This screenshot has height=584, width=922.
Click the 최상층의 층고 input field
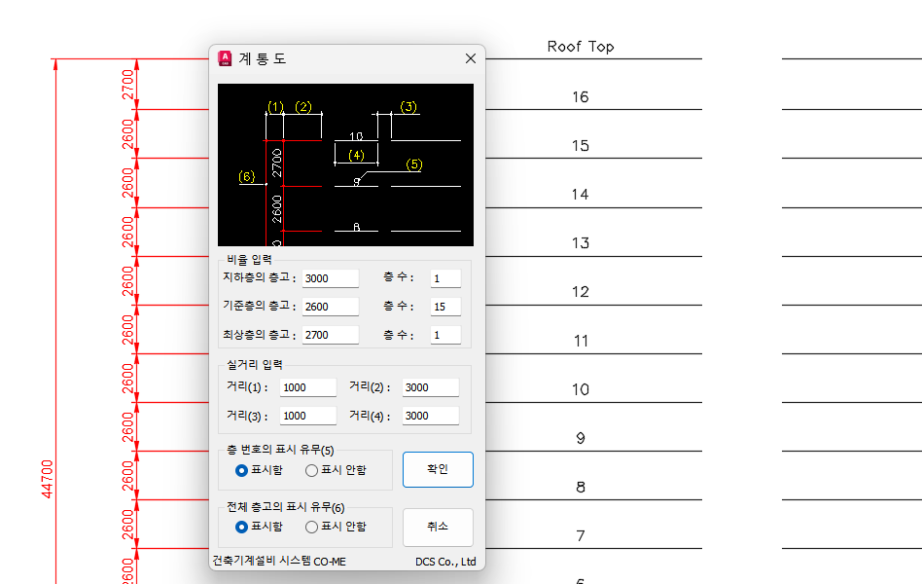coord(330,335)
